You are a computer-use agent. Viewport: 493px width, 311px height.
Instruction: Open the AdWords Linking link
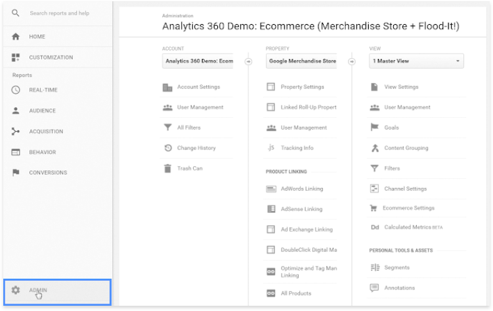click(301, 189)
